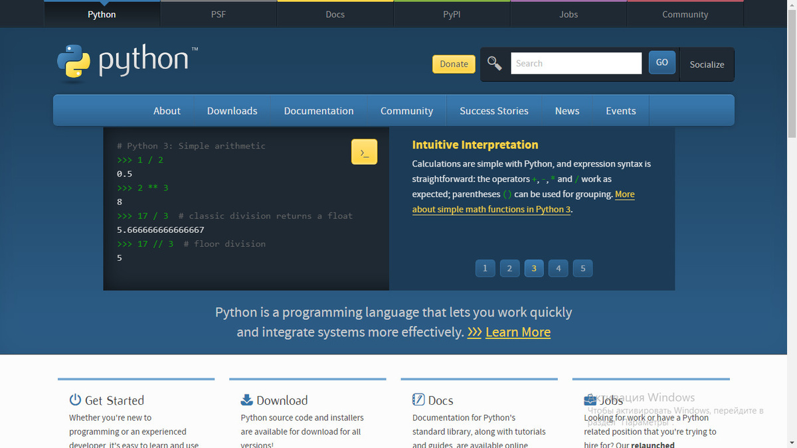Viewport: 797px width, 448px height.
Task: Click the Get Started power icon
Action: coord(75,400)
